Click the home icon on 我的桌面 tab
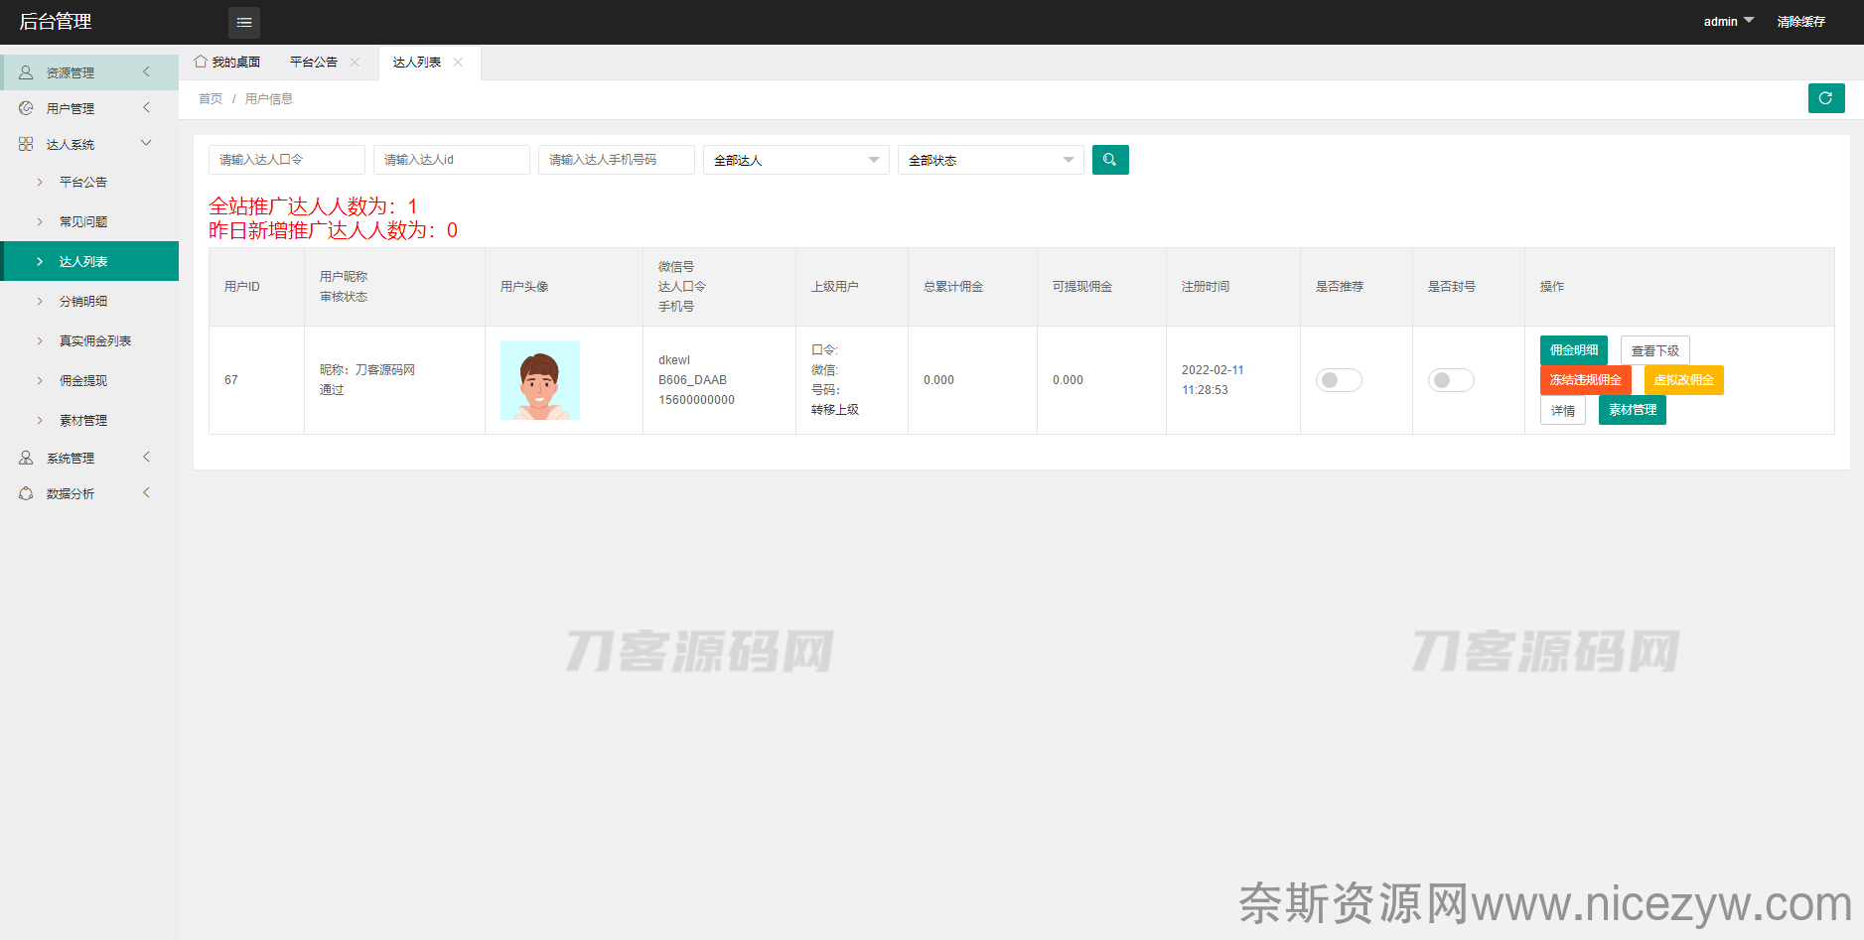This screenshot has height=940, width=1864. [x=201, y=62]
